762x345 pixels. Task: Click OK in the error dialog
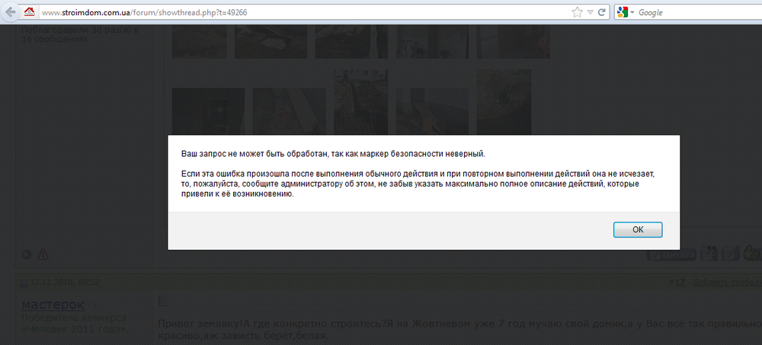[638, 230]
